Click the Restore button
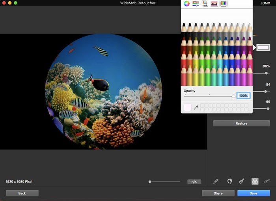 tap(241, 123)
